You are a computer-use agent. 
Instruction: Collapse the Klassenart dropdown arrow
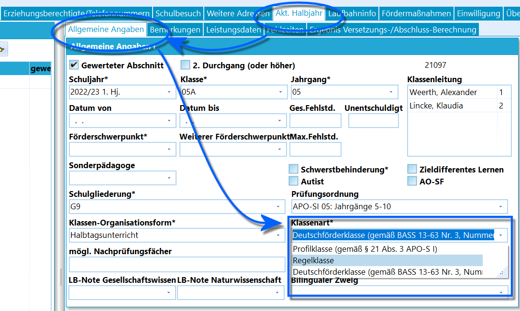[501, 235]
